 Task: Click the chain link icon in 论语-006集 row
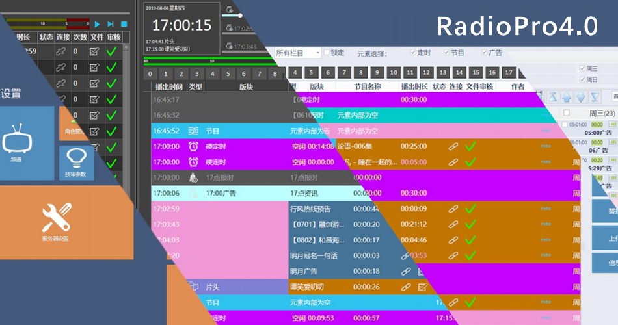coord(453,146)
